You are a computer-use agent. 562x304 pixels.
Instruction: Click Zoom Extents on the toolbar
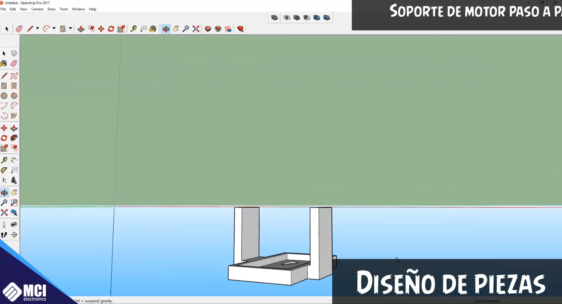tap(196, 29)
